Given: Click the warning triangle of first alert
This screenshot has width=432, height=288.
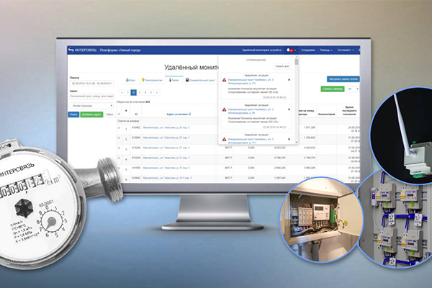Looking at the screenshot, I should coord(224,79).
